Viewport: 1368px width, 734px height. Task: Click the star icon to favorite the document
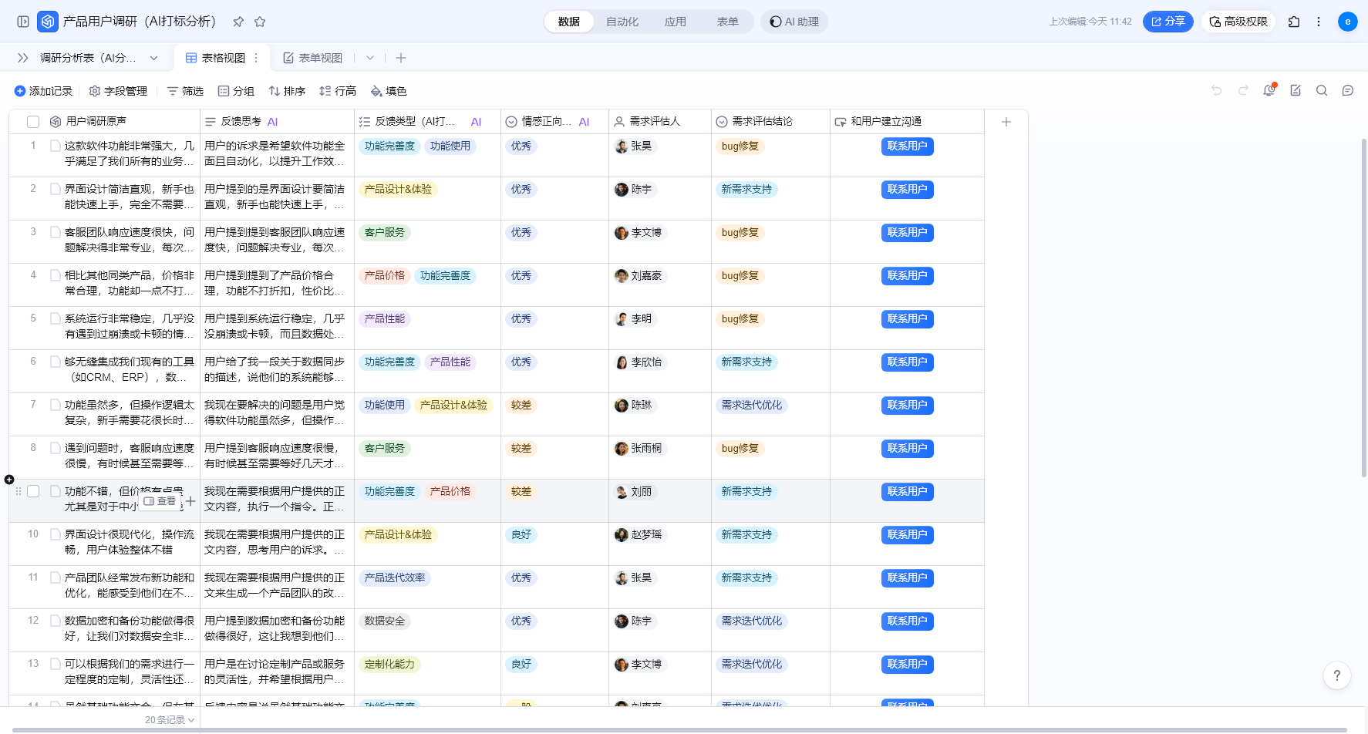260,22
